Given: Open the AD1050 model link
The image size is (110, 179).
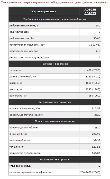Looking at the screenshot, I should click(90, 10).
